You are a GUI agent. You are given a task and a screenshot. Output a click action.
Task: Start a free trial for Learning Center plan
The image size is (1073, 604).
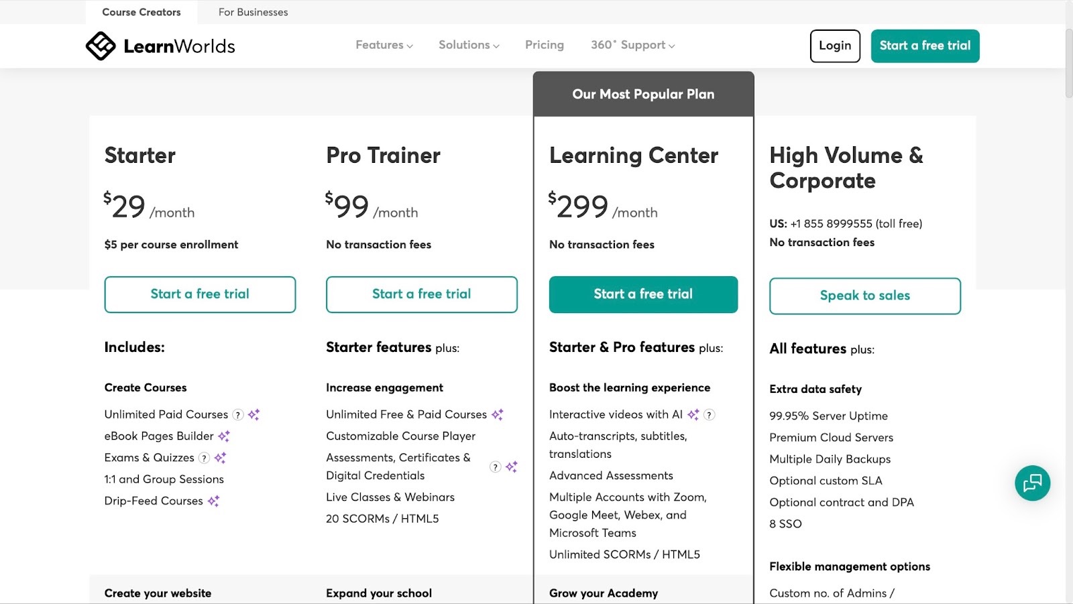point(643,294)
